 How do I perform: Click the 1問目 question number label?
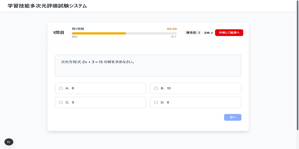click(58, 33)
